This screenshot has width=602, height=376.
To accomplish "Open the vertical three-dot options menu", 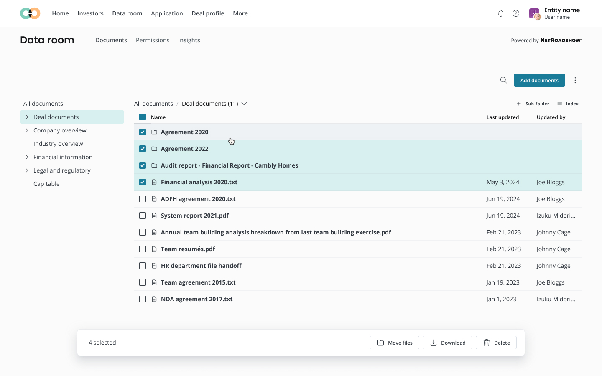I will pos(575,80).
